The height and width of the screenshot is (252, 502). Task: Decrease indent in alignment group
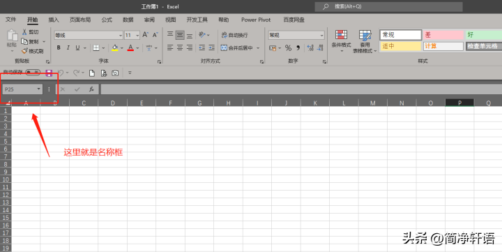point(201,47)
